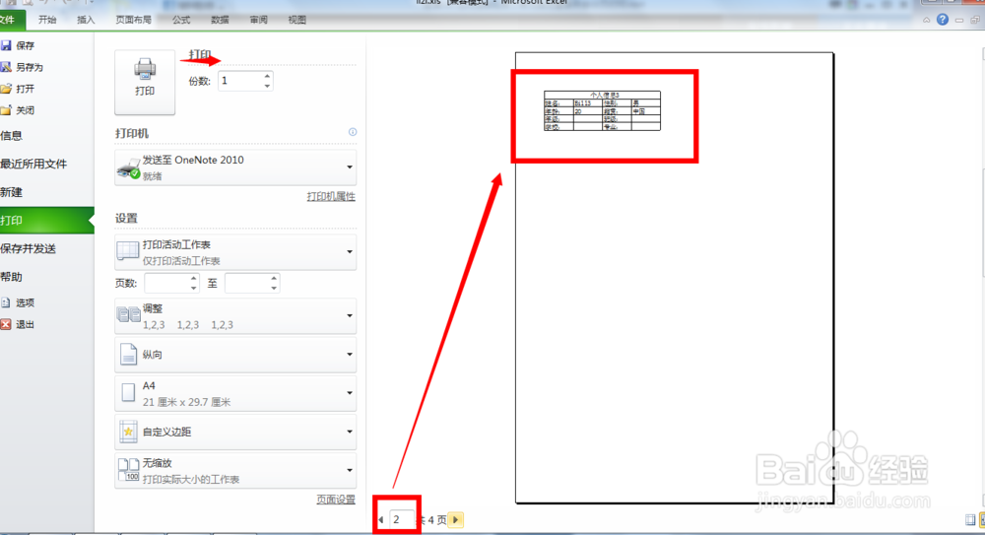
Task: Open Save & Send section
Action: point(29,248)
